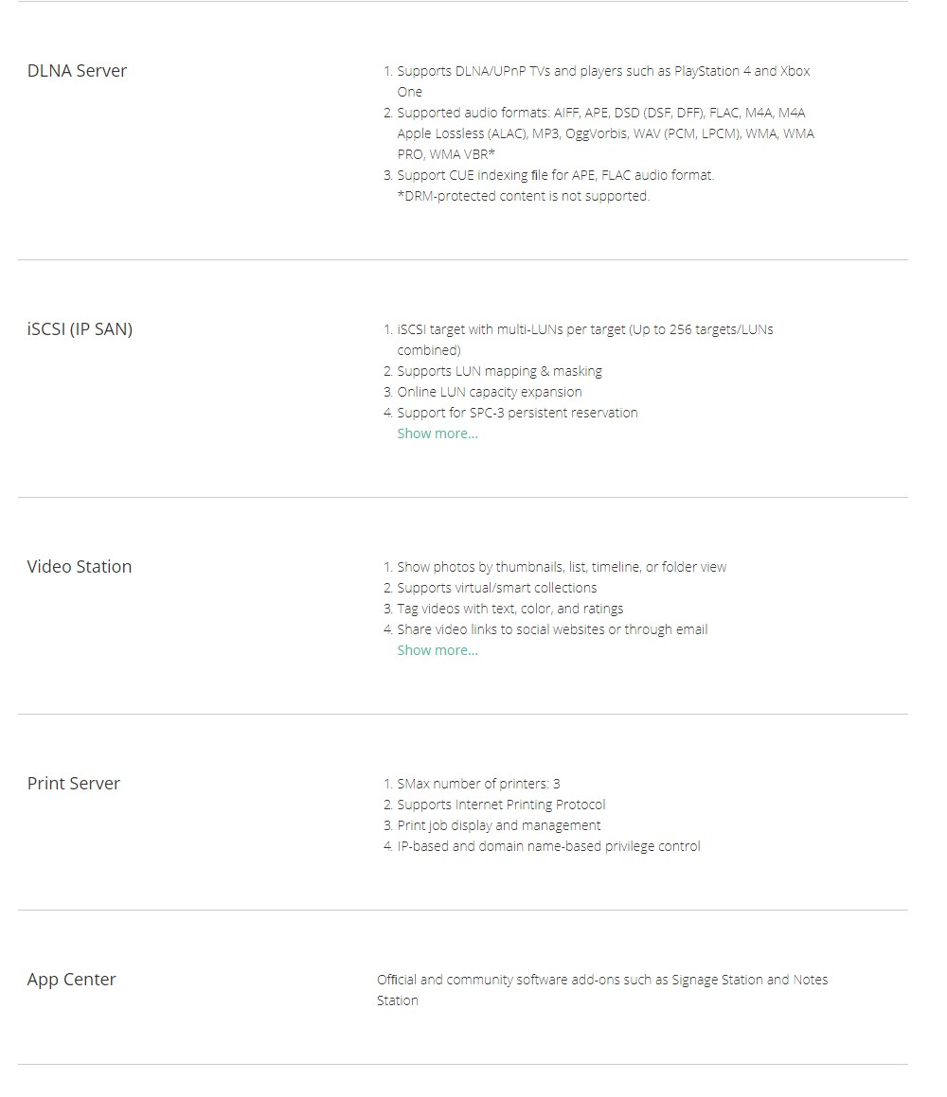Select the App Center heading
This screenshot has width=947, height=1097.
(x=71, y=980)
